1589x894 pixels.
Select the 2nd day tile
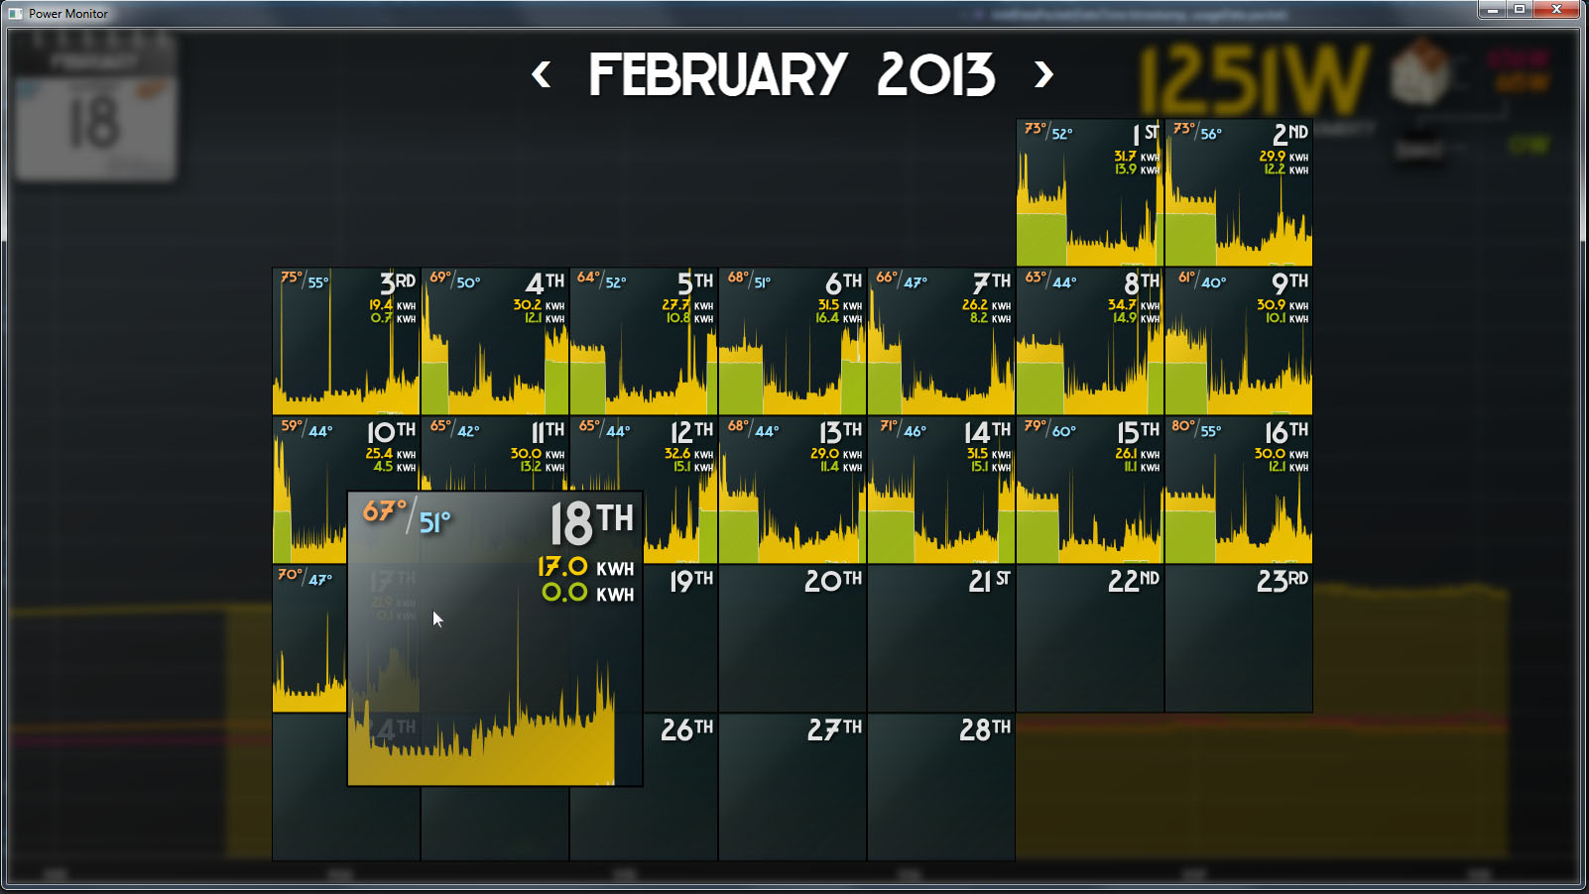point(1238,193)
